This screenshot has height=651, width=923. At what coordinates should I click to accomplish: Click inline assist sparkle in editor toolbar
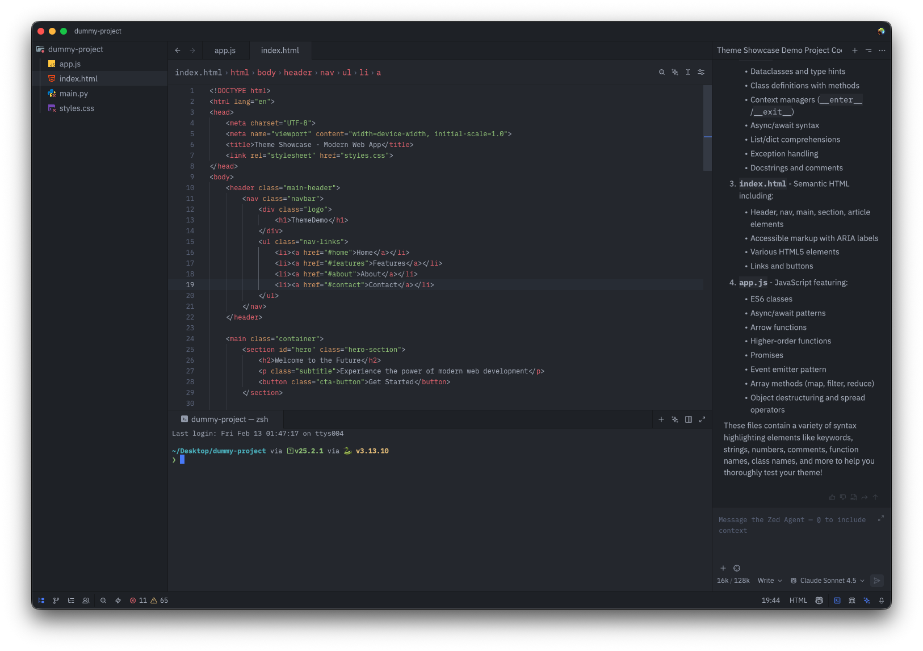pyautogui.click(x=675, y=72)
